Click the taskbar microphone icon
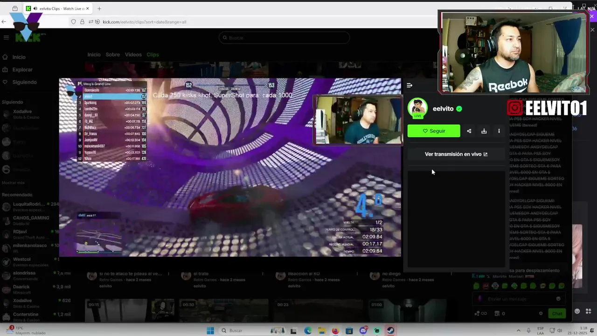 tap(529, 331)
